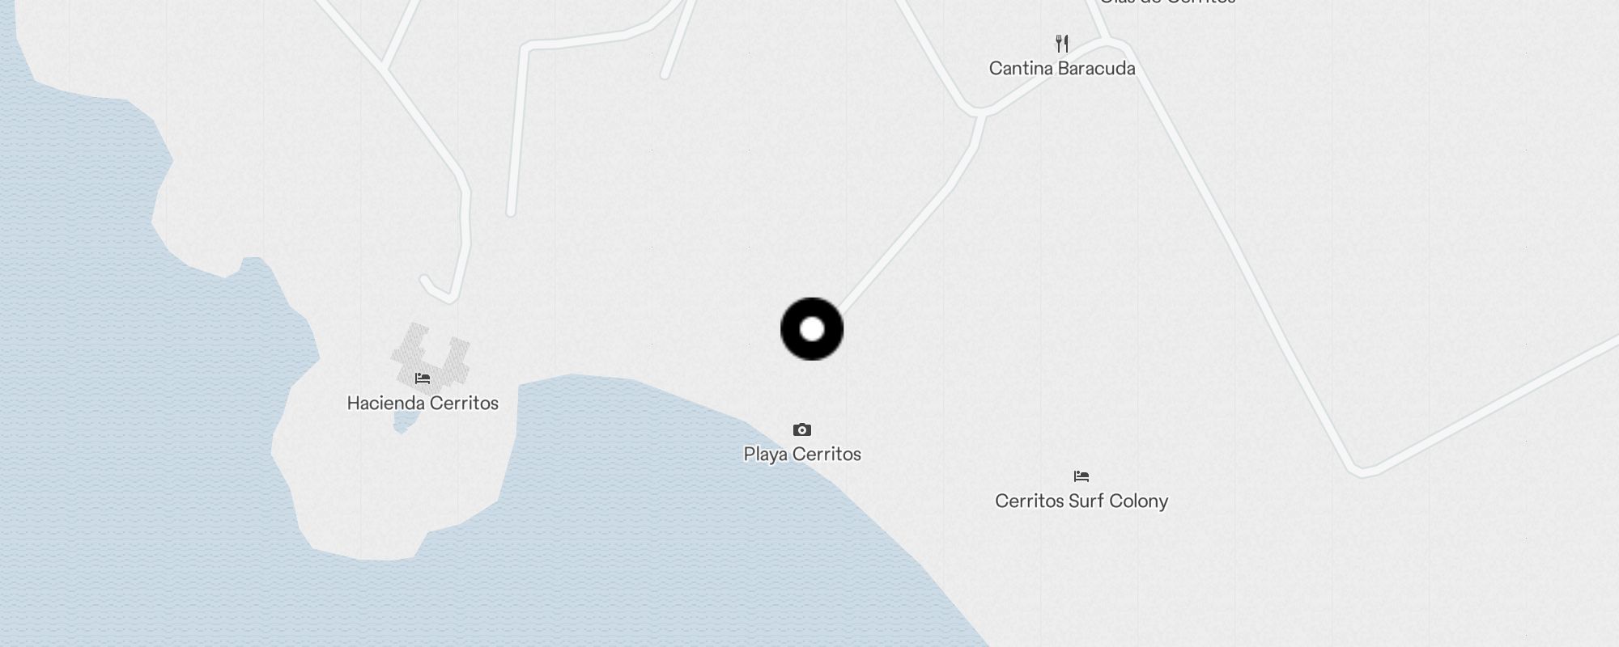Click the small pond below Hacienda Cerritos
This screenshot has width=1619, height=647.
[x=401, y=423]
